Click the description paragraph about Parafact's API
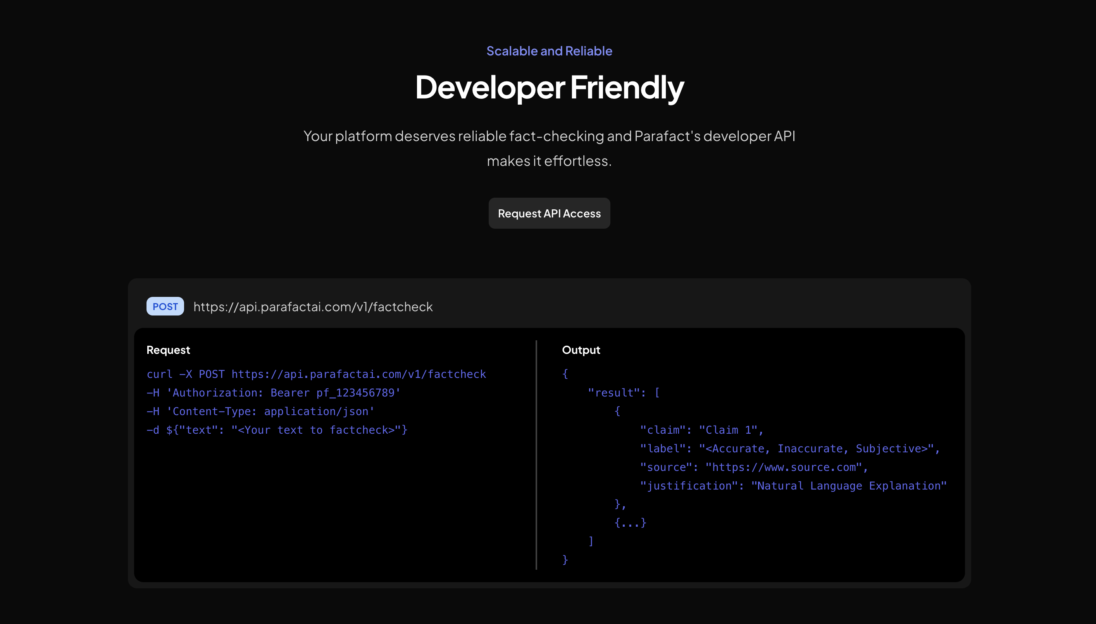 click(549, 148)
